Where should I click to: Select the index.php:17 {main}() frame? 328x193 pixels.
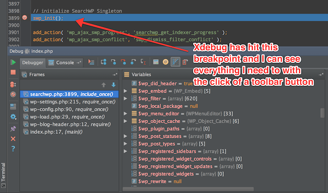69,132
